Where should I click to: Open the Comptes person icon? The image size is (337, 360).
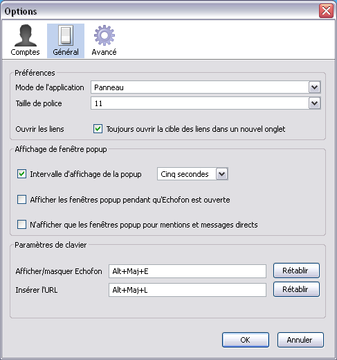click(x=25, y=35)
